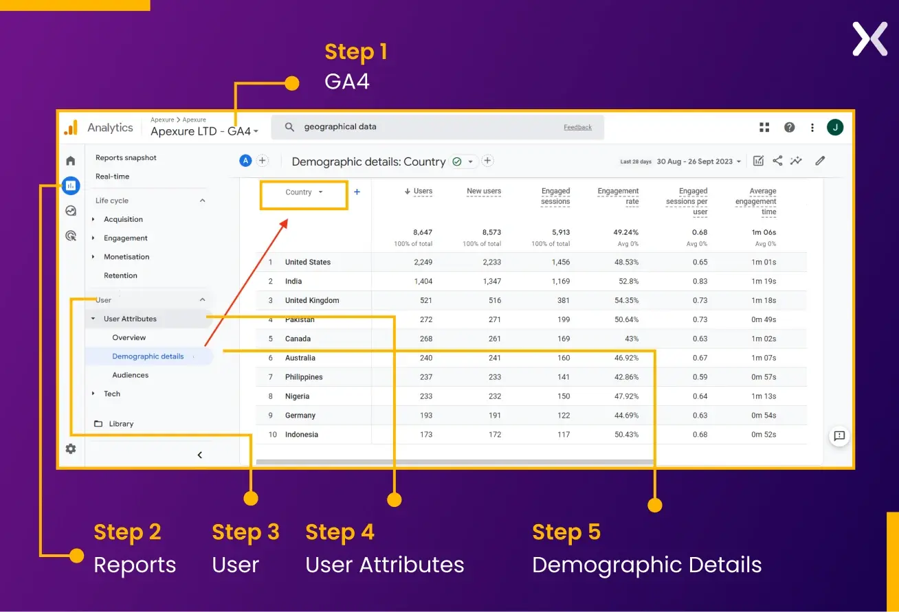Sort by the New users column
The width and height of the screenshot is (899, 612).
tap(484, 192)
